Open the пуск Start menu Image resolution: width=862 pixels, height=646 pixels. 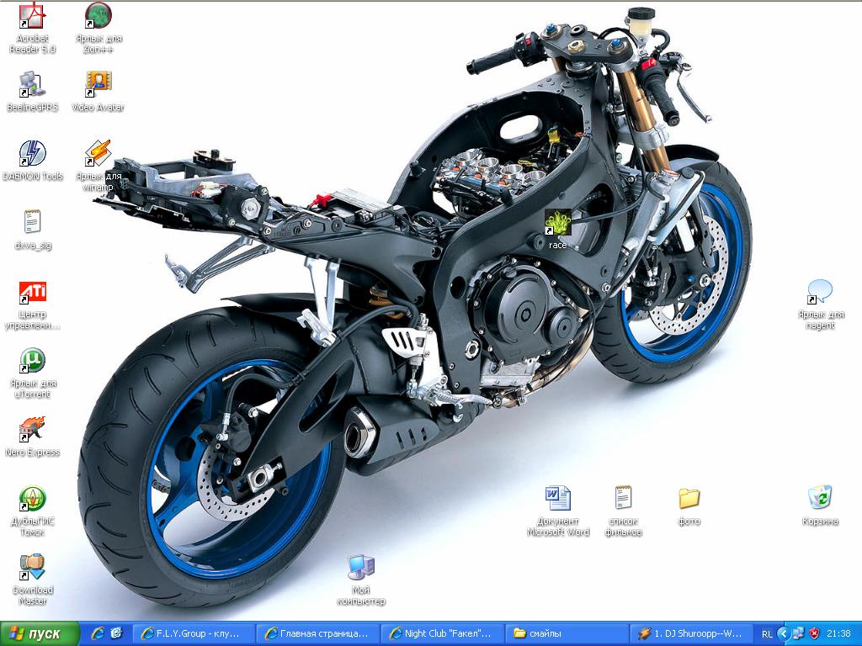pyautogui.click(x=40, y=634)
